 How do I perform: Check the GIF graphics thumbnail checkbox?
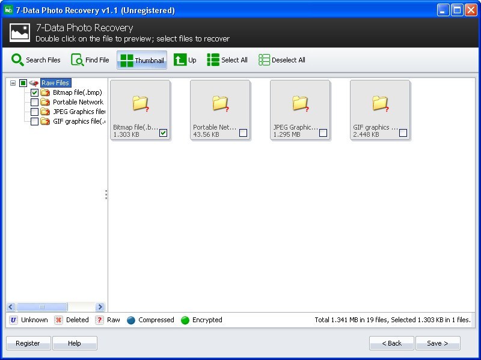402,133
